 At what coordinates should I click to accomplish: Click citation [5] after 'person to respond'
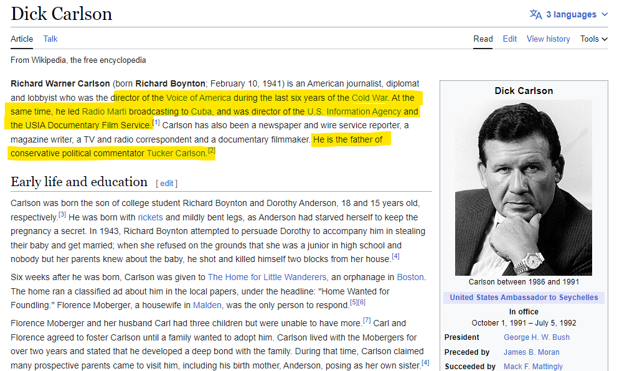pos(354,303)
